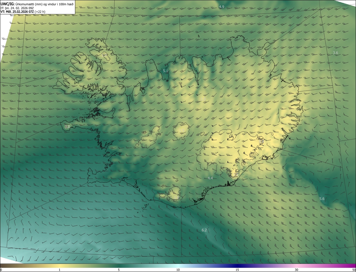Click the '15' tick on the color scale
This screenshot has width=356, height=272.
point(237,270)
